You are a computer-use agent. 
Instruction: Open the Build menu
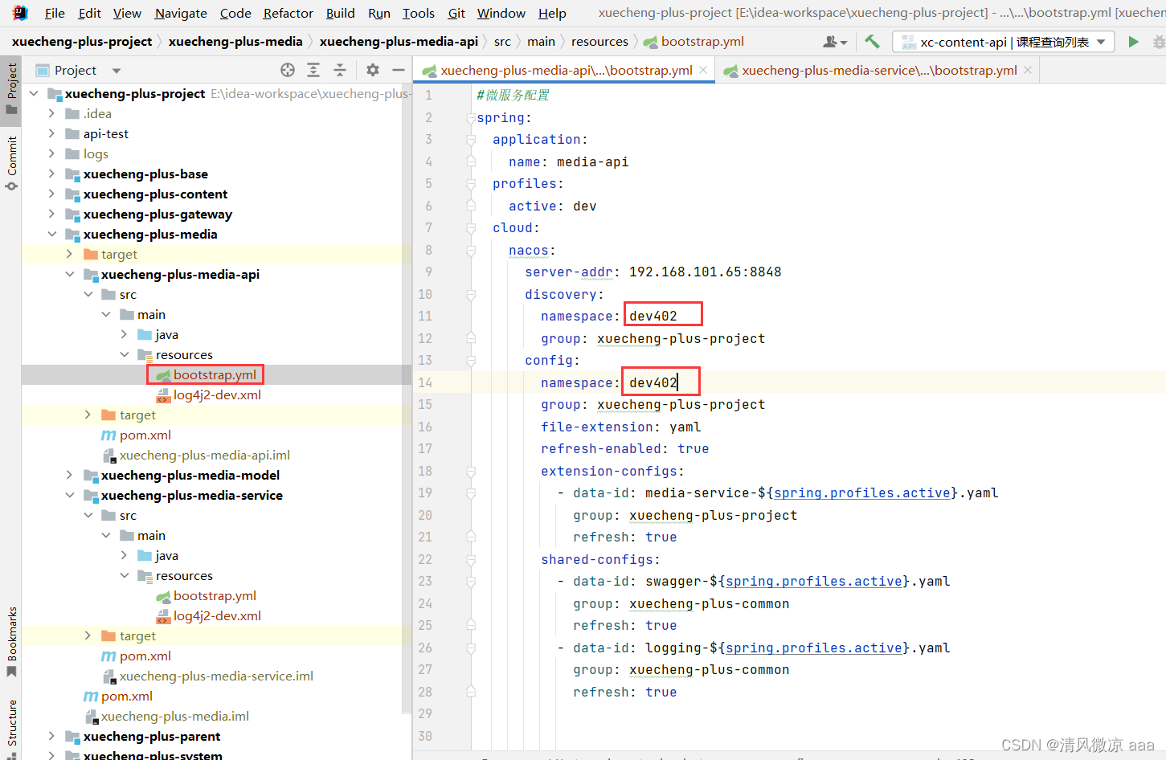[340, 13]
